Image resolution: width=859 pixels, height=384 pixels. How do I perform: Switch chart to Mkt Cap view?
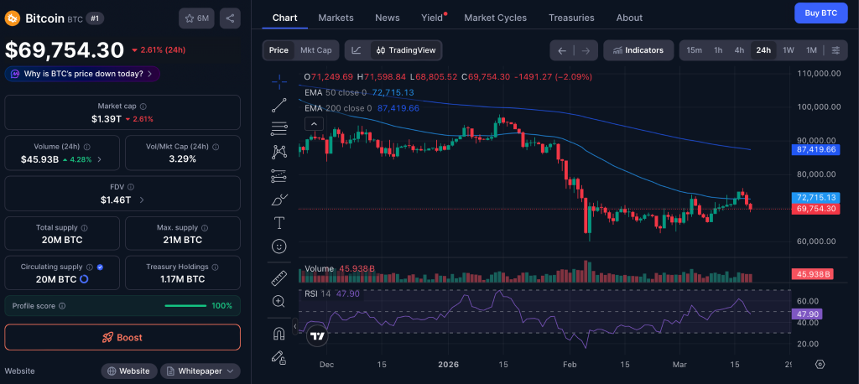pos(315,50)
